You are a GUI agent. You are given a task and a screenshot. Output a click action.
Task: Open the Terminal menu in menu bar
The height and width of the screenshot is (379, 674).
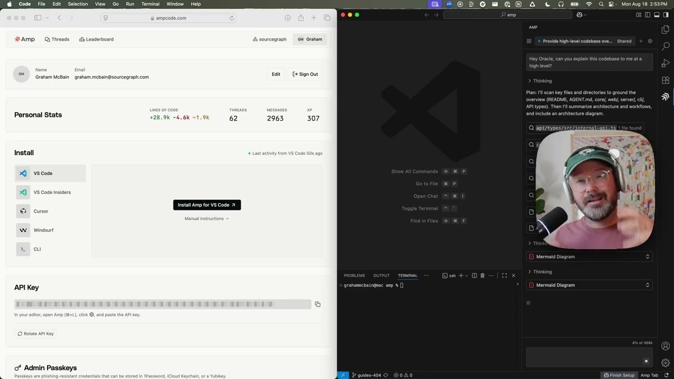[150, 4]
